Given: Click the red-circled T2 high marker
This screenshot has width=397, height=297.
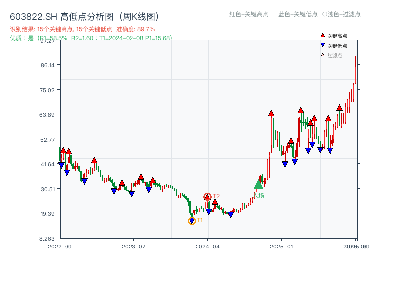Looking at the screenshot, I should [x=207, y=197].
